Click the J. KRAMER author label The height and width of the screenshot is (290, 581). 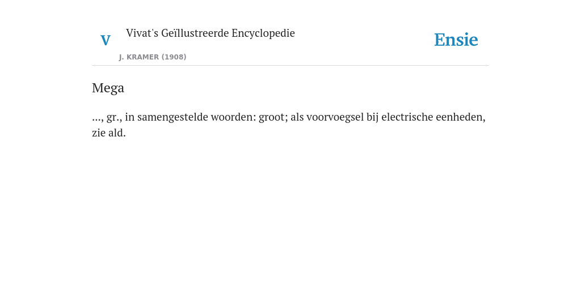click(139, 57)
